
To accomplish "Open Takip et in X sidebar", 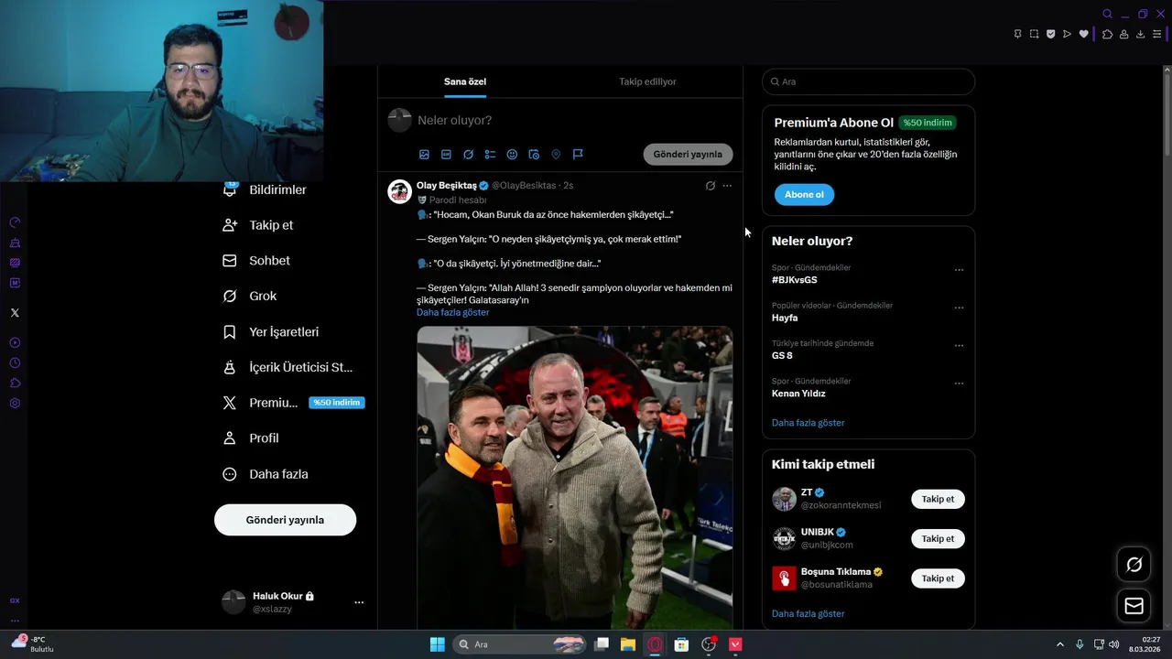I will 257,225.
